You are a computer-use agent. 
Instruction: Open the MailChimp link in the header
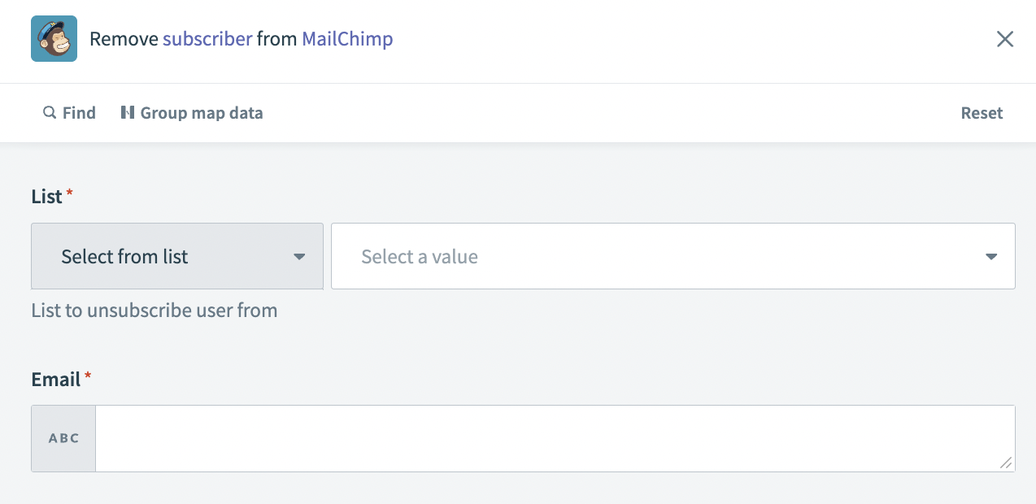pos(346,38)
